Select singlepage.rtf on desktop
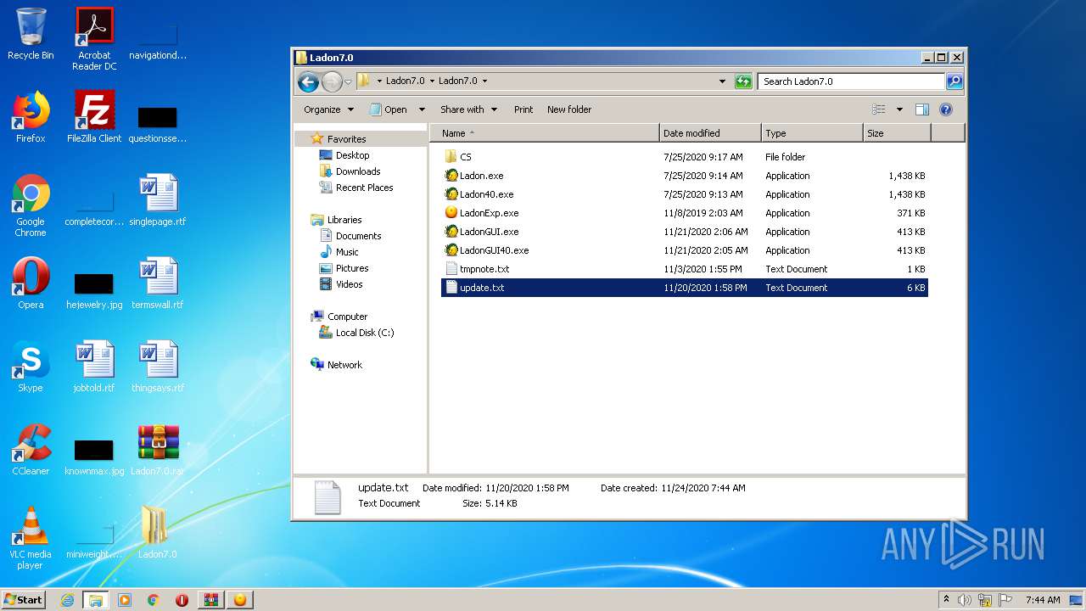 click(158, 200)
